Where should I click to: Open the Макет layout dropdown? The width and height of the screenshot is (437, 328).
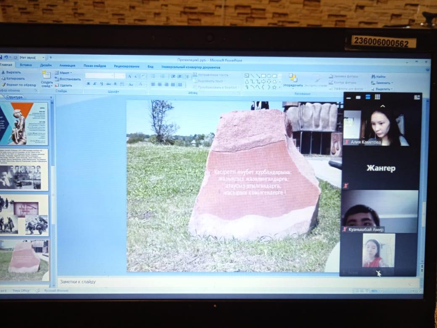[x=64, y=73]
